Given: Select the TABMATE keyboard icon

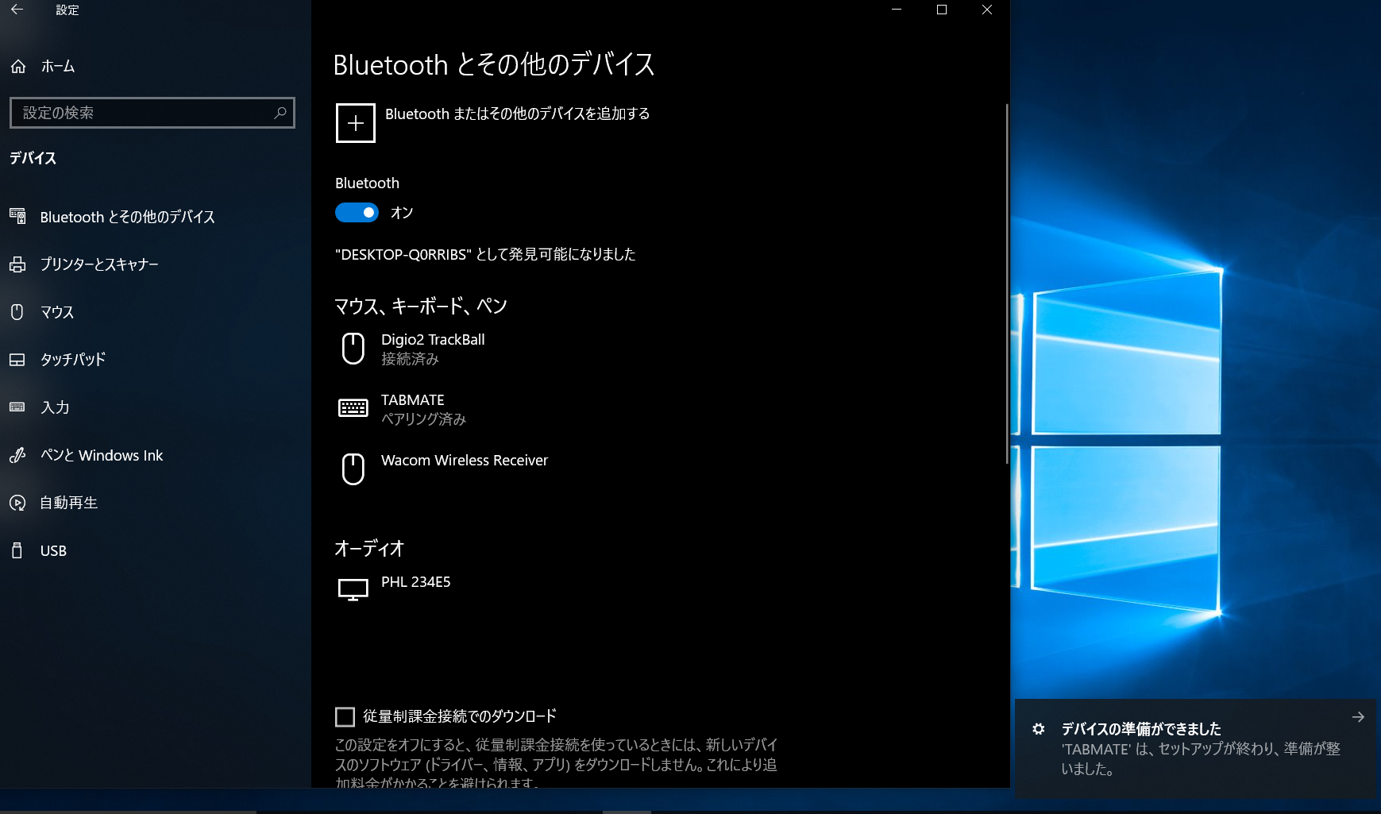Looking at the screenshot, I should pyautogui.click(x=353, y=408).
